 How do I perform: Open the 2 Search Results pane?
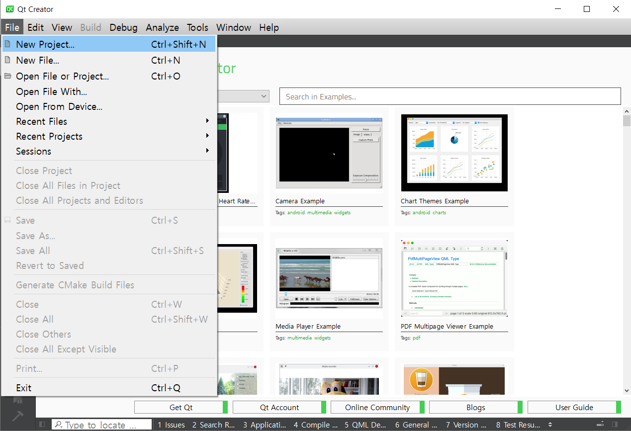pos(214,425)
